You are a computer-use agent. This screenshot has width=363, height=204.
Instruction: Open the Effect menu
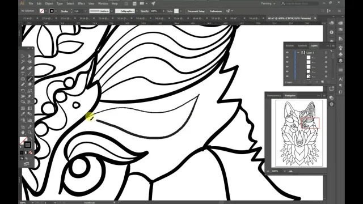pos(81,3)
